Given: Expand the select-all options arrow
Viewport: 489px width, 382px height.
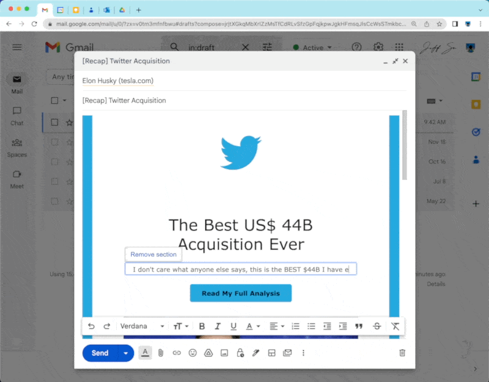Looking at the screenshot, I should pyautogui.click(x=65, y=100).
